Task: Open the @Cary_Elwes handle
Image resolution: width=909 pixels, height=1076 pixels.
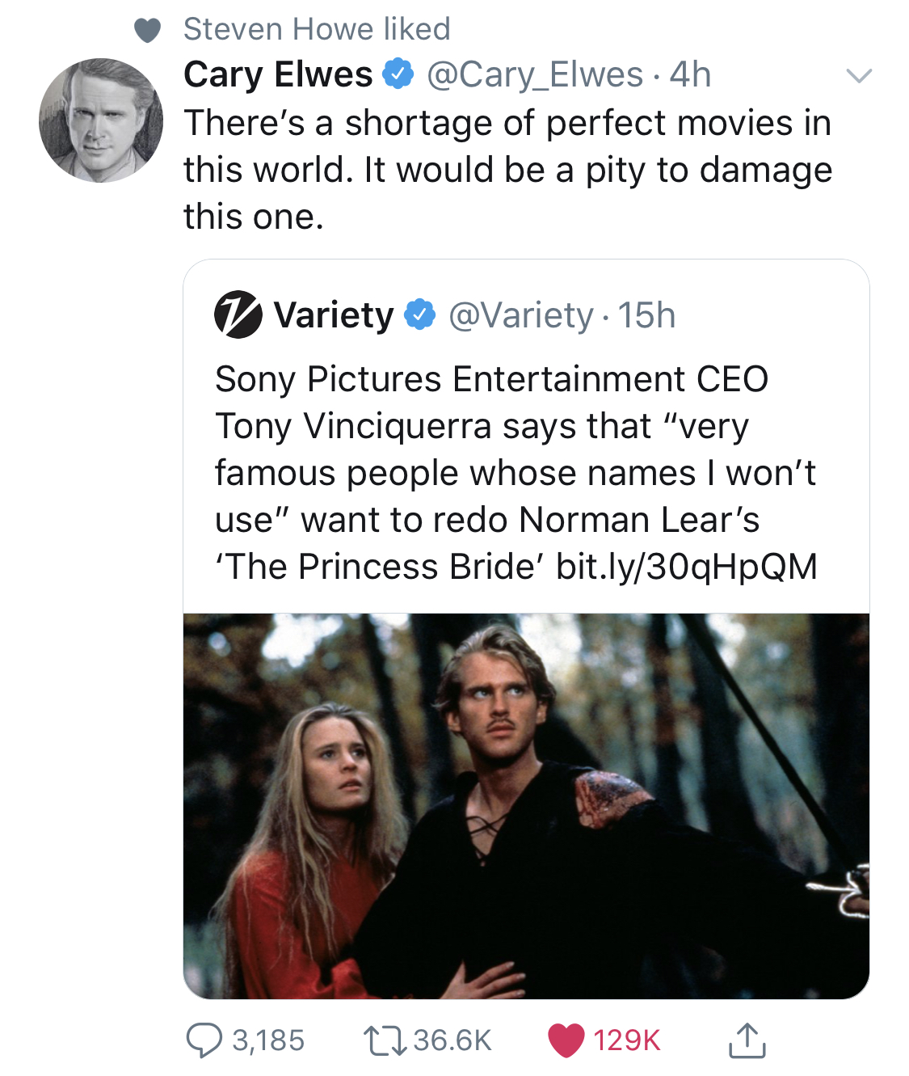Action: (x=534, y=75)
